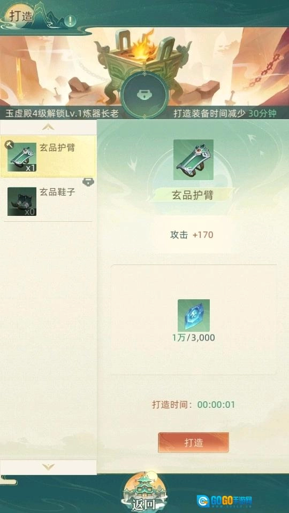The width and height of the screenshot is (289, 513).
Task: Click the 打造时间 00:00:01 timer
Action: (193, 405)
